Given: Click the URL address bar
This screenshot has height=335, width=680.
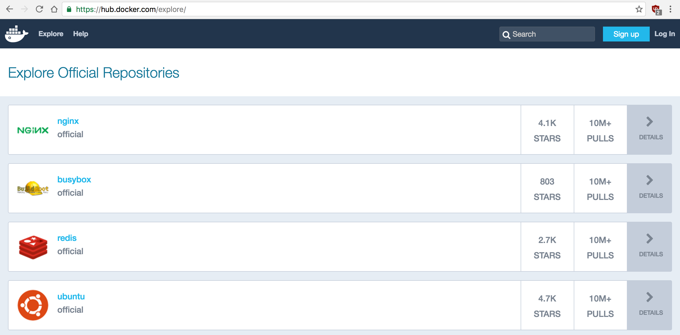Looking at the screenshot, I should coord(353,9).
